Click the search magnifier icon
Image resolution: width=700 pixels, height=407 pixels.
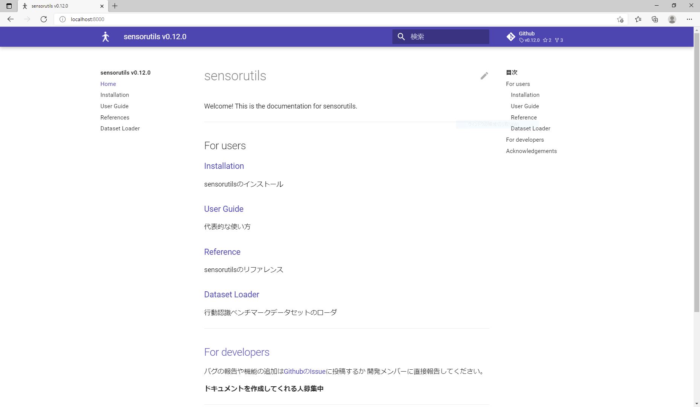pyautogui.click(x=401, y=37)
